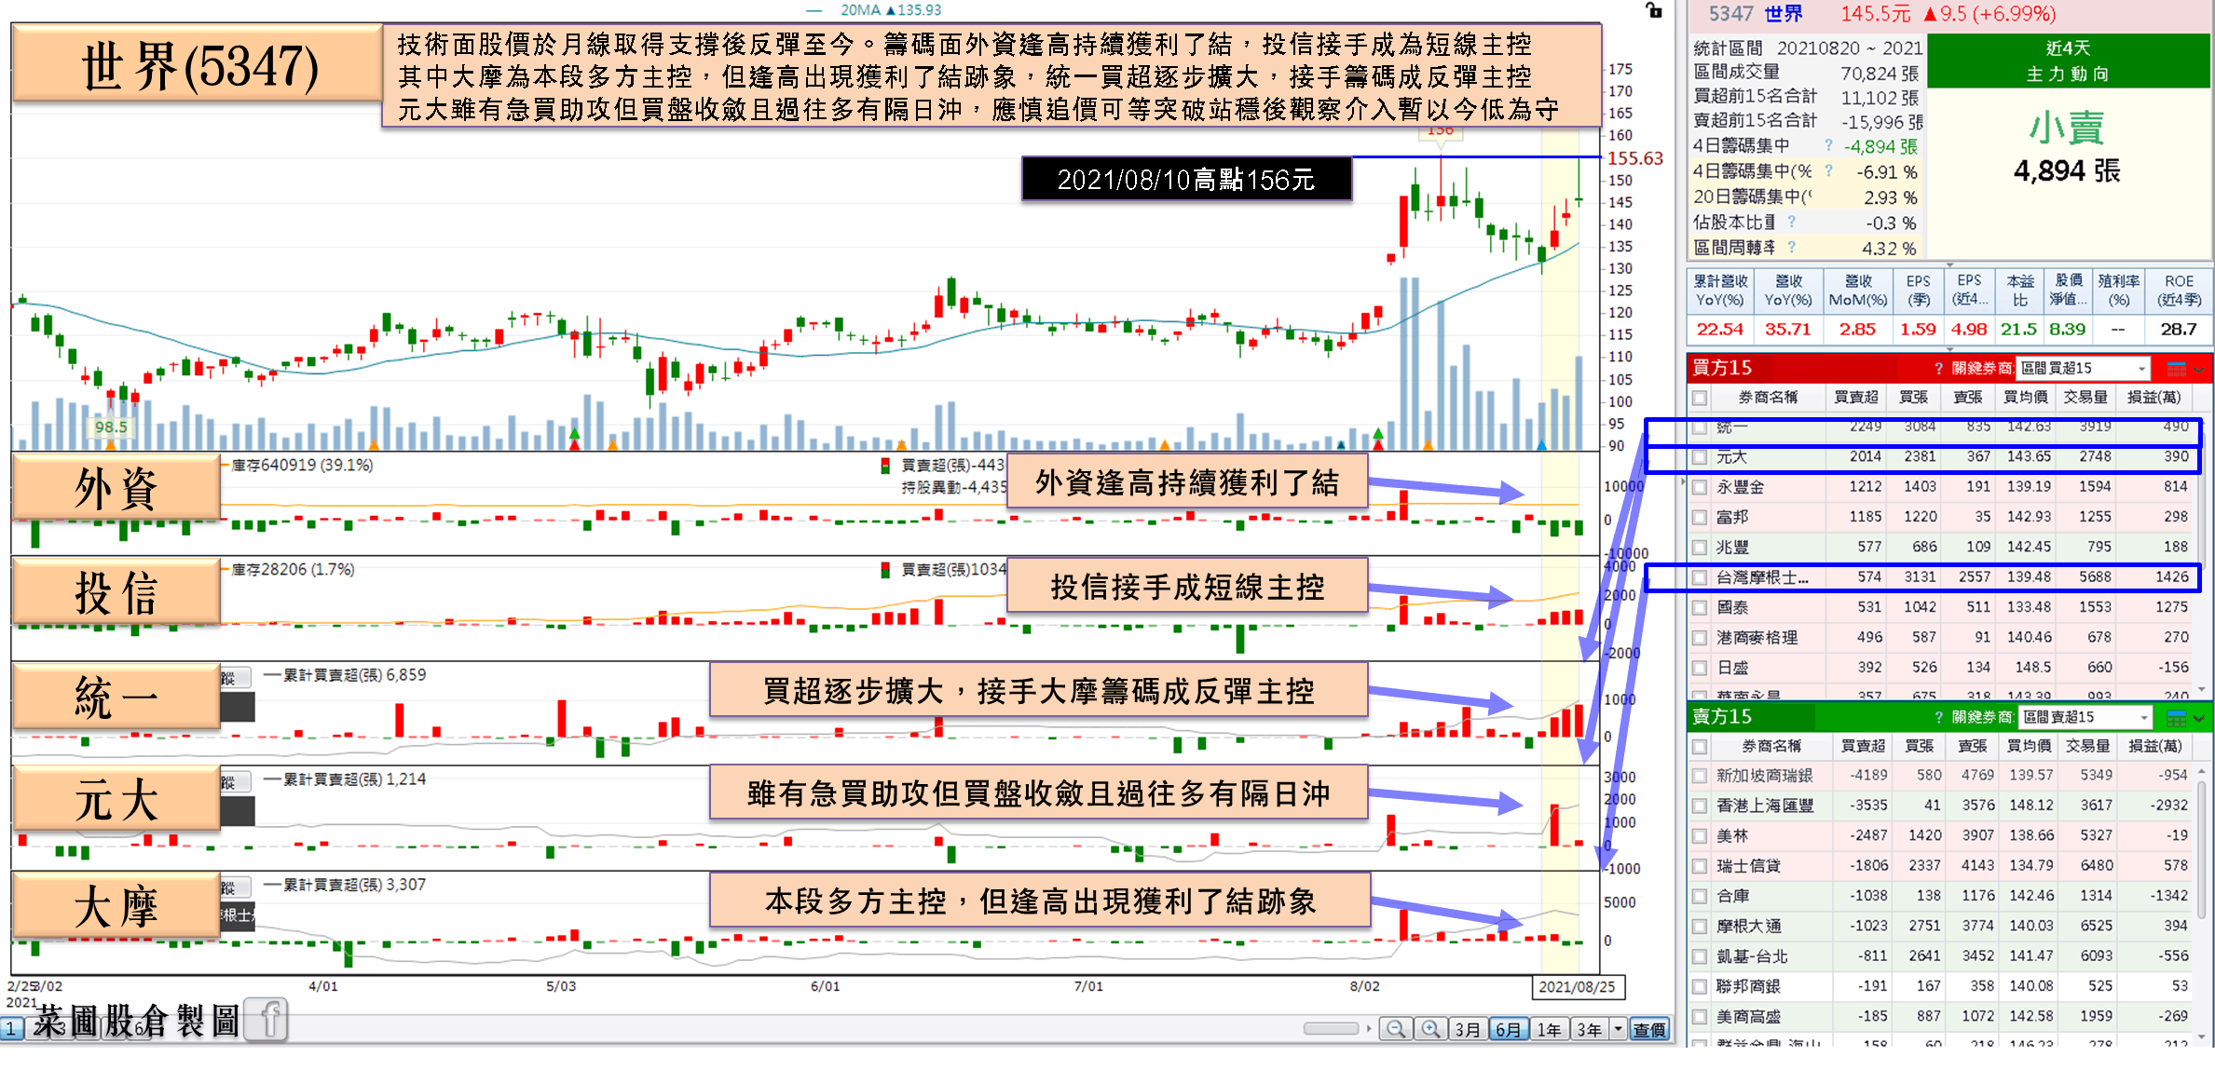The height and width of the screenshot is (1070, 2215).
Task: Zoom out the chart with the minus magnifier
Action: click(x=1395, y=1029)
